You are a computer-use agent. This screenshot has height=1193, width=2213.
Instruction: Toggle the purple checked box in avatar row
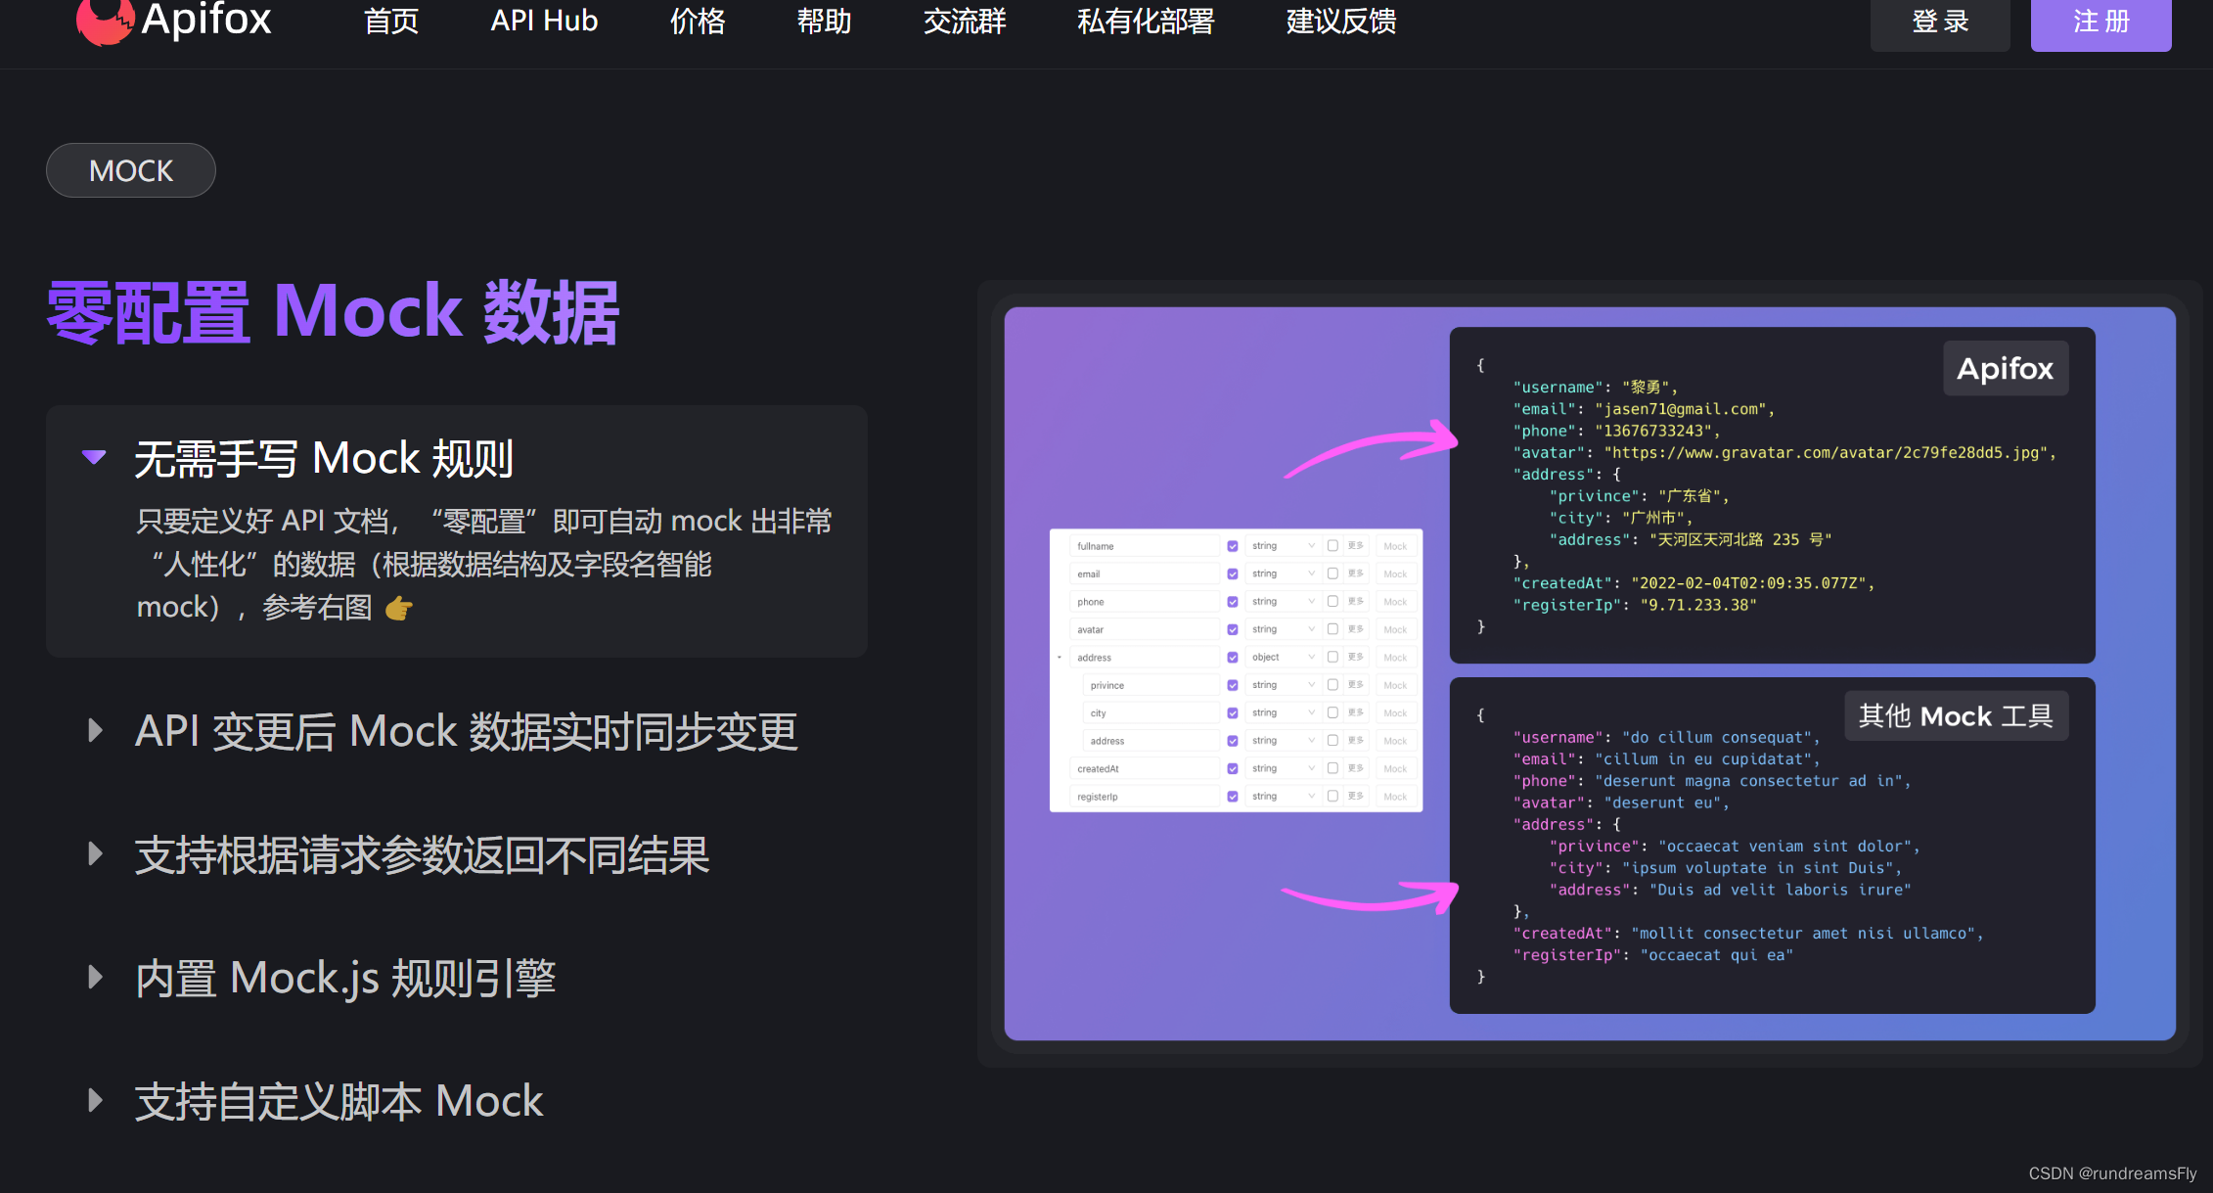click(x=1233, y=629)
